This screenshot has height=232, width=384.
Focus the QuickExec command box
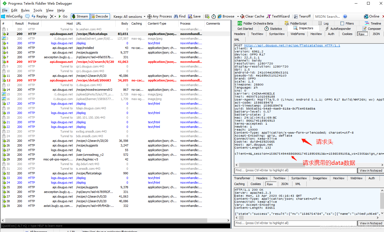(115, 226)
